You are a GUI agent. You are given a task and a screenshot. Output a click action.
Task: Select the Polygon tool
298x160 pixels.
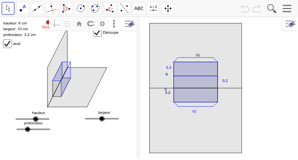click(66, 8)
